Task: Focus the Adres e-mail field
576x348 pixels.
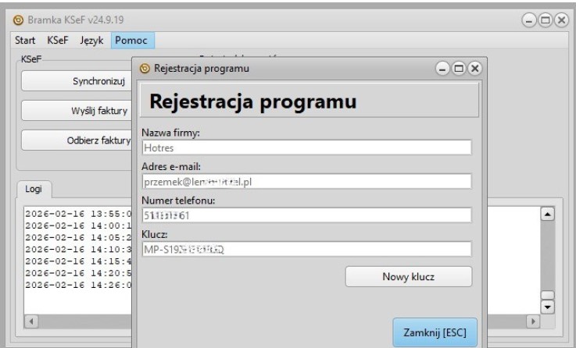Action: tap(306, 181)
